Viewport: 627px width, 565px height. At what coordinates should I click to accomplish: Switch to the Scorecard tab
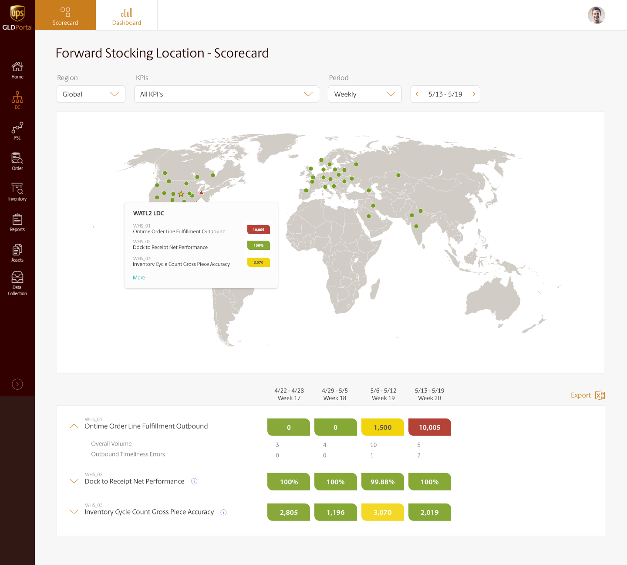coord(65,15)
